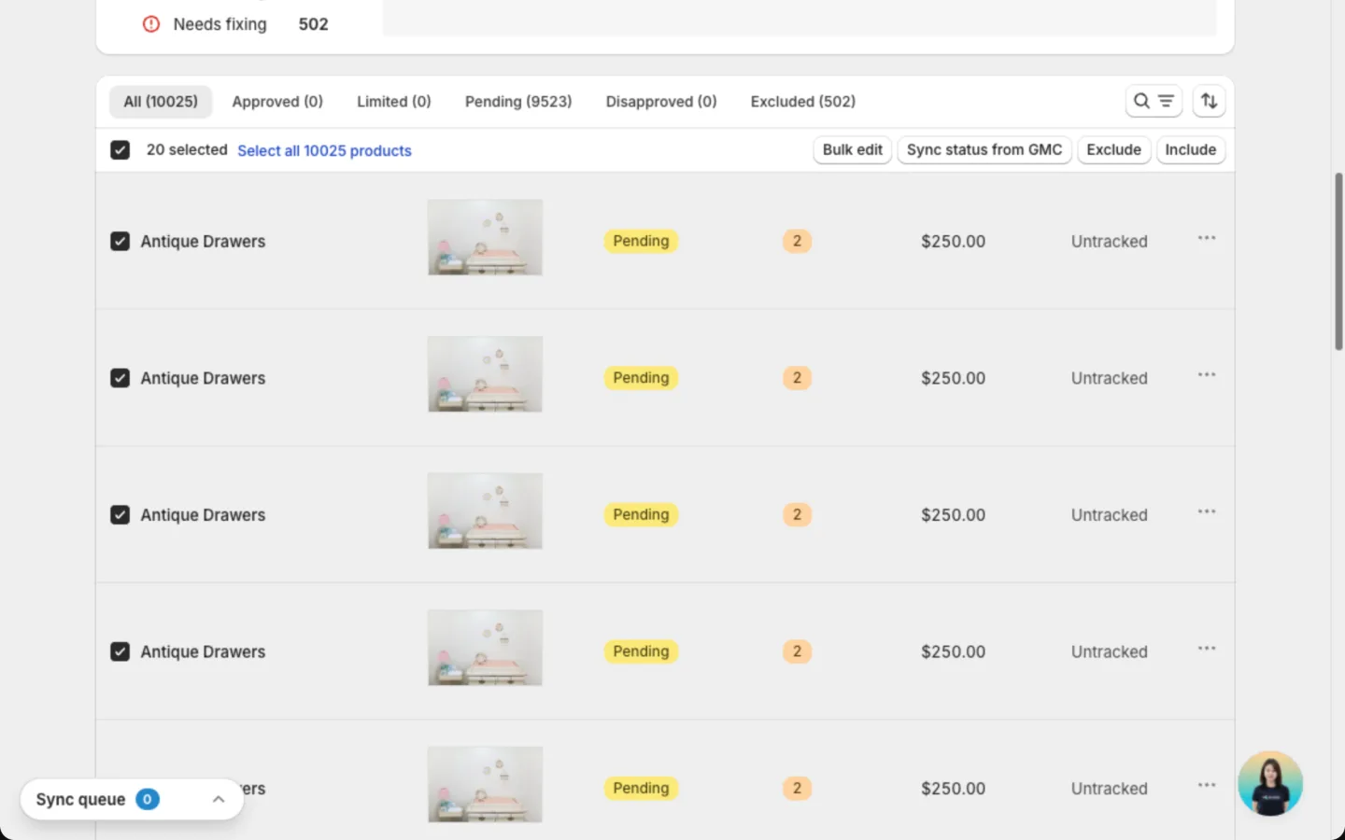This screenshot has width=1345, height=840.
Task: Uncheck the first Antique Drawers row checkbox
Action: click(x=120, y=241)
